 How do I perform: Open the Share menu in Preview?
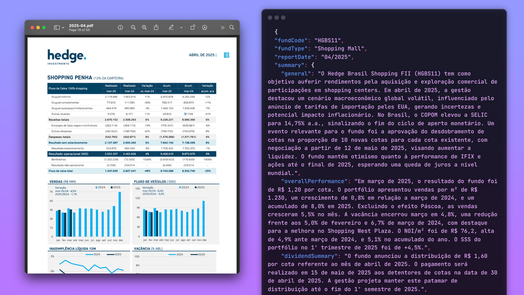(x=156, y=28)
